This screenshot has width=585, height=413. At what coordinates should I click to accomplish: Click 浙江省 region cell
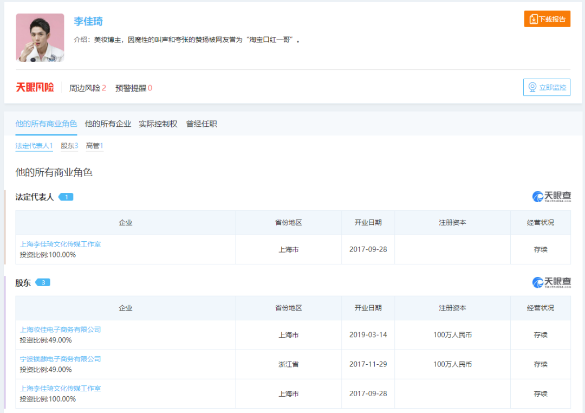point(288,364)
